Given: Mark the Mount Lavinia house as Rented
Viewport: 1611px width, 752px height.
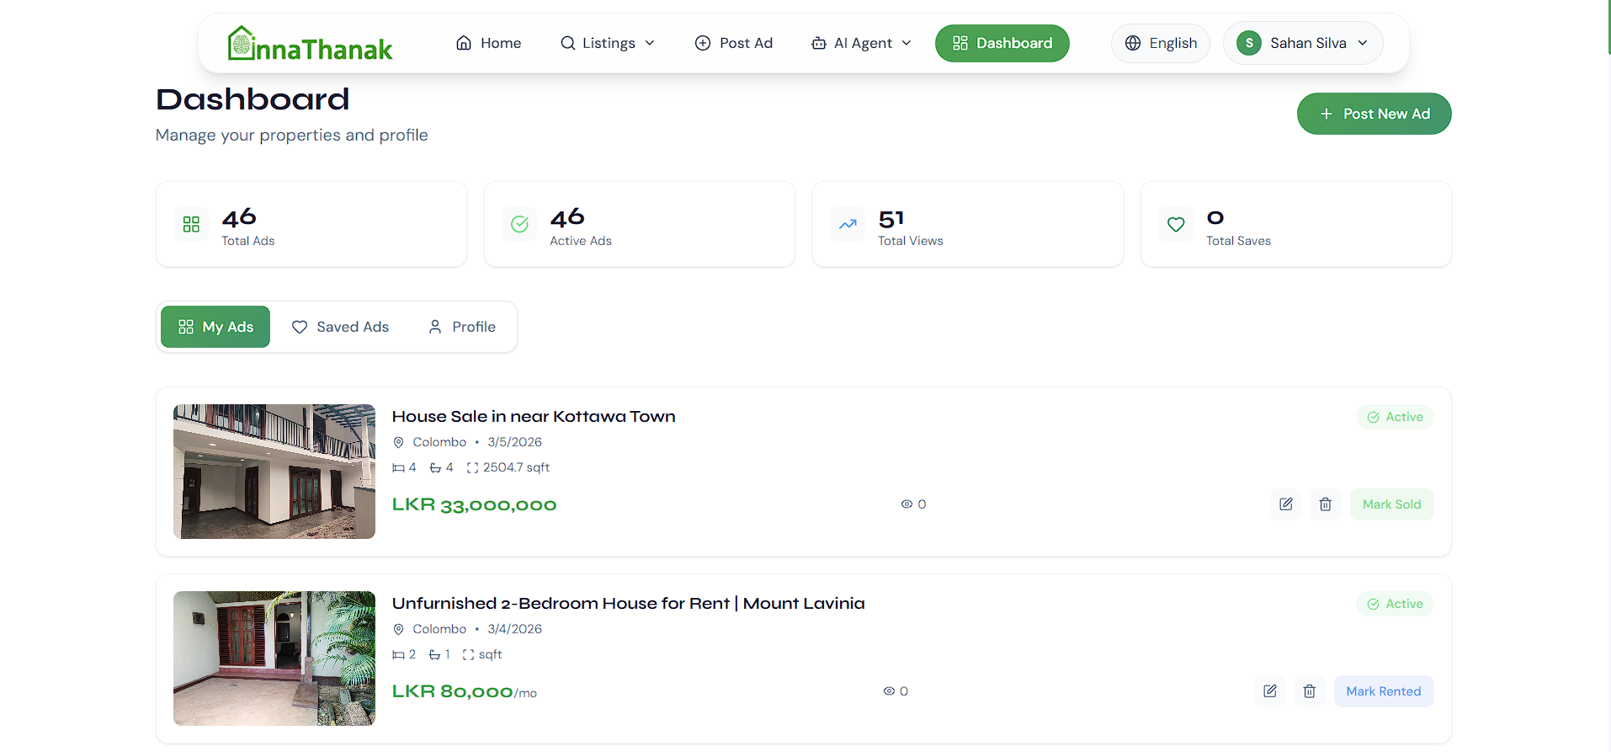Looking at the screenshot, I should [x=1384, y=691].
